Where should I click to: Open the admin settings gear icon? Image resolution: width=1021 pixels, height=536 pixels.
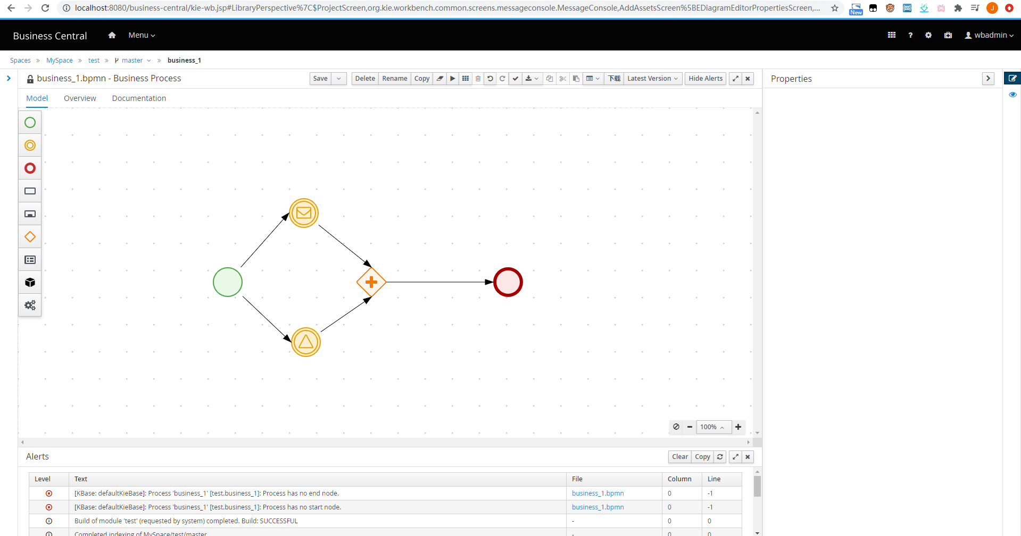pos(928,35)
